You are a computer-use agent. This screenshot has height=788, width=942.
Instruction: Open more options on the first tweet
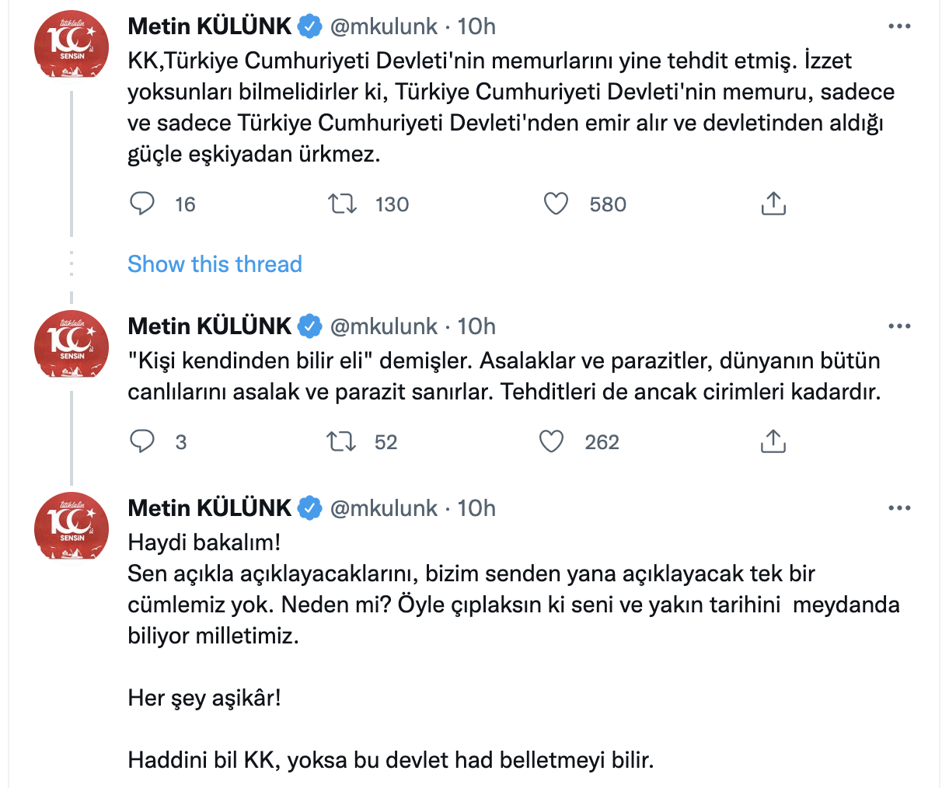point(899,26)
